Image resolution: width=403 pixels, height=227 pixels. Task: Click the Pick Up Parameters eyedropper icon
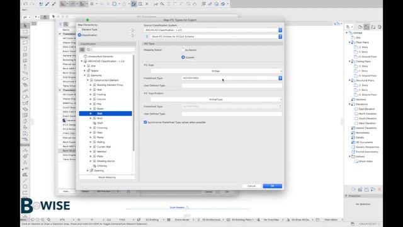tap(47, 4)
